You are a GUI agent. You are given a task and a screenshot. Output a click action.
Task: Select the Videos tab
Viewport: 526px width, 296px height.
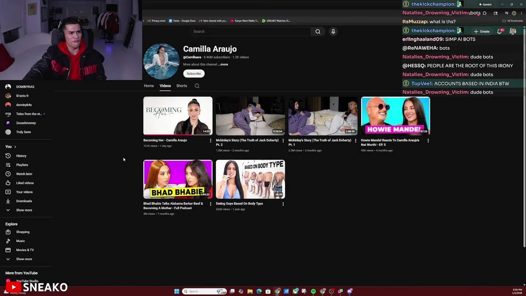pyautogui.click(x=165, y=86)
